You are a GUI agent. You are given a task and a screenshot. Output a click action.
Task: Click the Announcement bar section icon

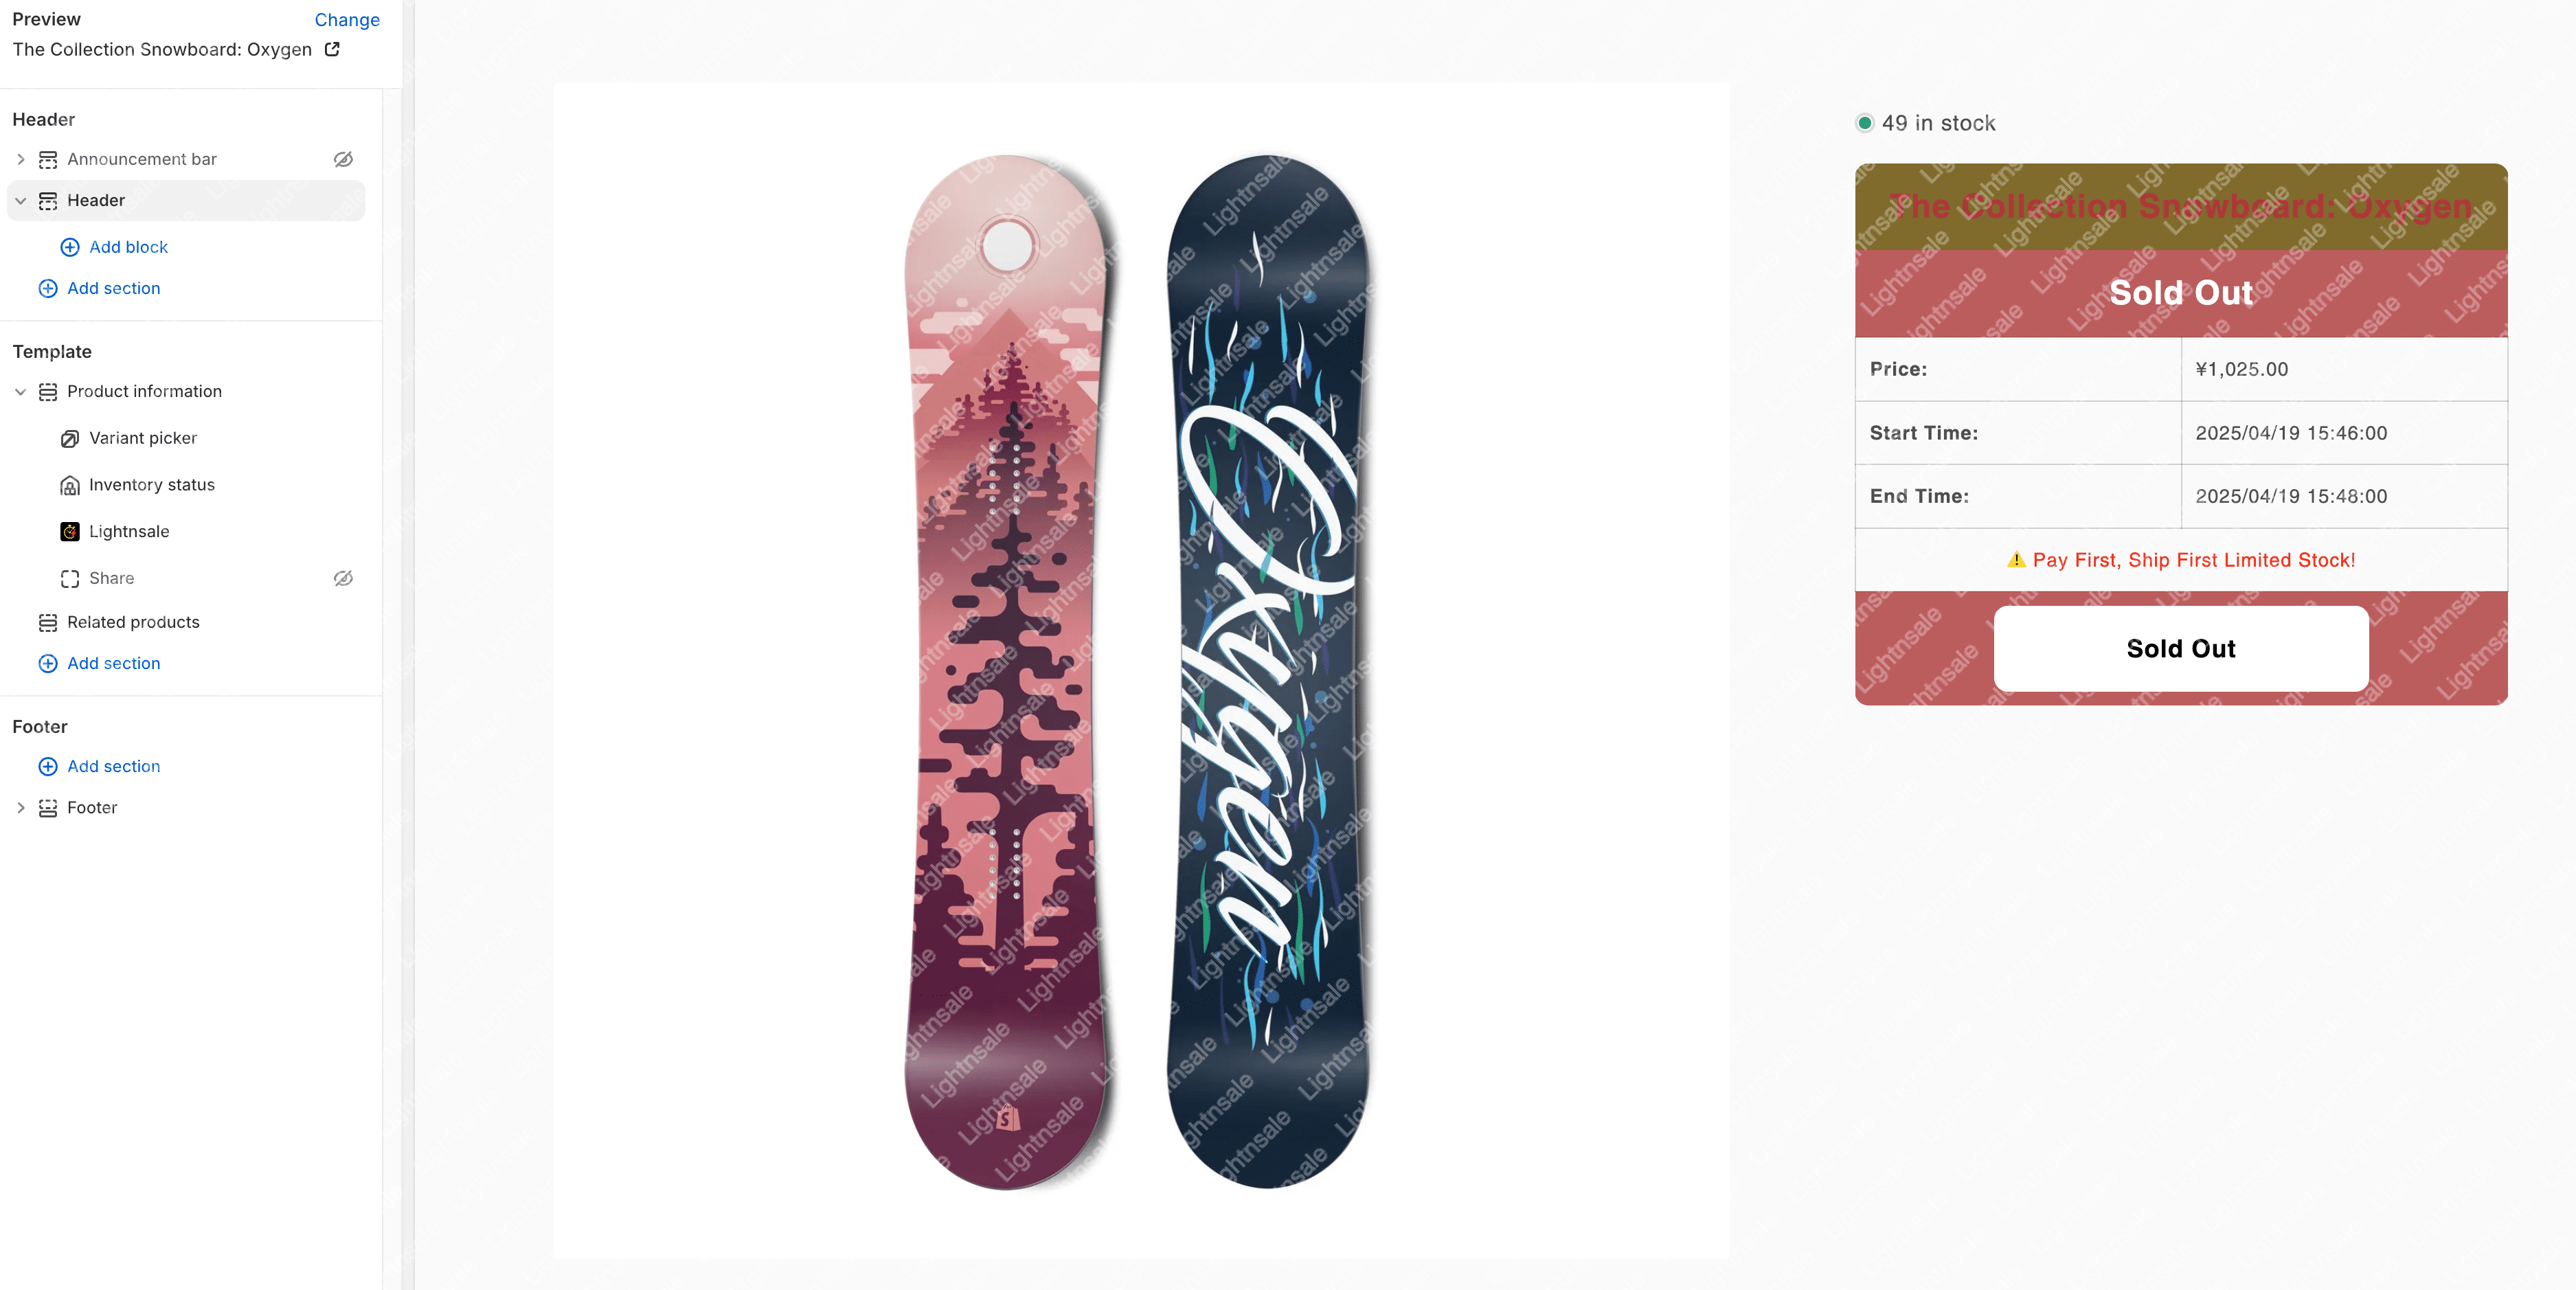click(48, 159)
